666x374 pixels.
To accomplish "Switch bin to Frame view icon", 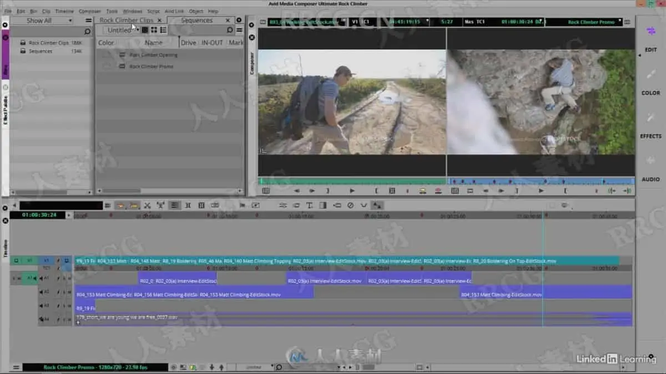I will point(154,30).
